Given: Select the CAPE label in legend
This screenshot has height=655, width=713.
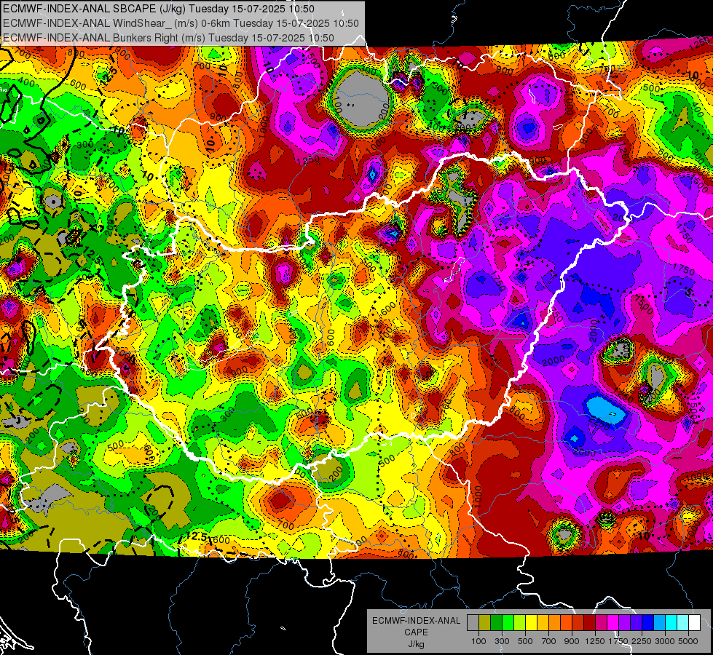Looking at the screenshot, I should coord(416,632).
